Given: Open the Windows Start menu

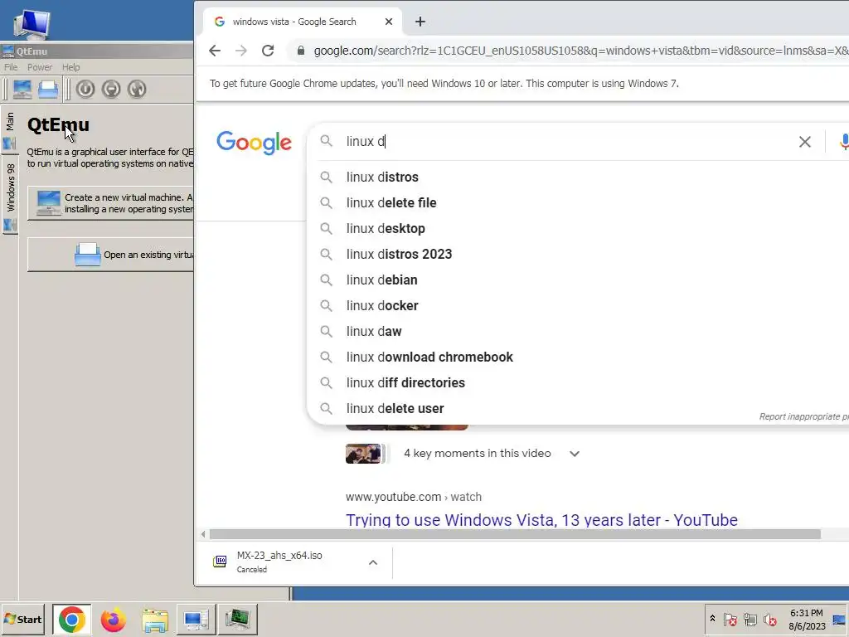Looking at the screenshot, I should pos(24,619).
